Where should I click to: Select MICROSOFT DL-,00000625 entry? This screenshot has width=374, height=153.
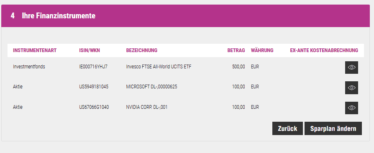click(x=151, y=87)
